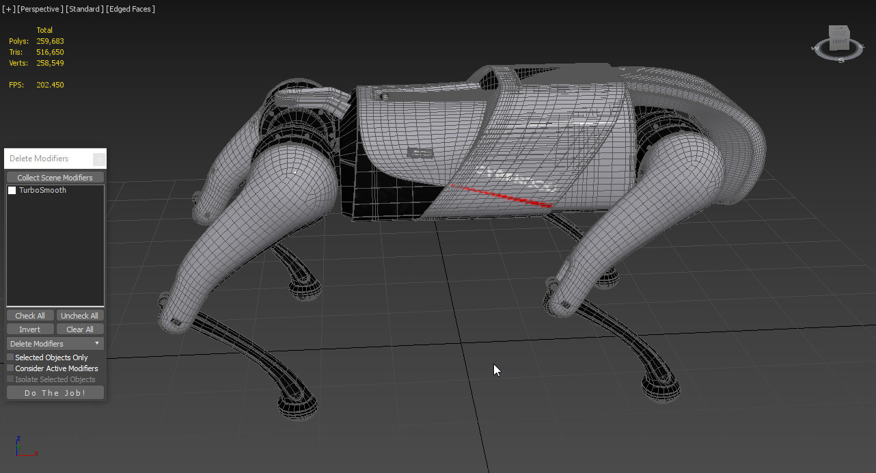Enable Consider Active Modifiers
Viewport: 876px width, 473px height.
tap(11, 368)
